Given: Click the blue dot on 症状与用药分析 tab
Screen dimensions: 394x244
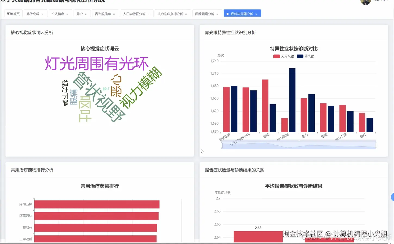Looking at the screenshot, I should click(x=227, y=13).
